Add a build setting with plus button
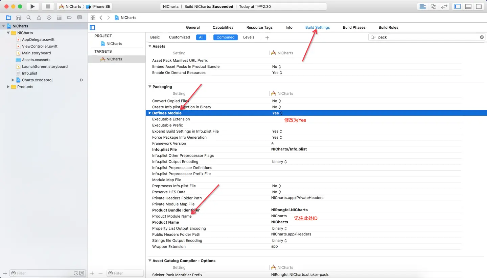This screenshot has height=278, width=487. [x=267, y=37]
